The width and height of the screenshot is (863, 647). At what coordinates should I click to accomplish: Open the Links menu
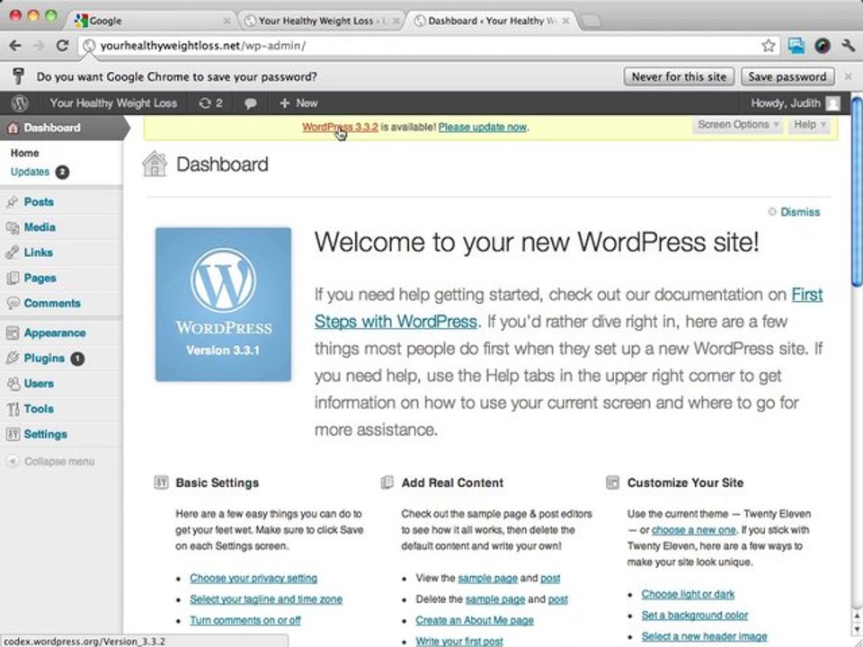coord(39,253)
